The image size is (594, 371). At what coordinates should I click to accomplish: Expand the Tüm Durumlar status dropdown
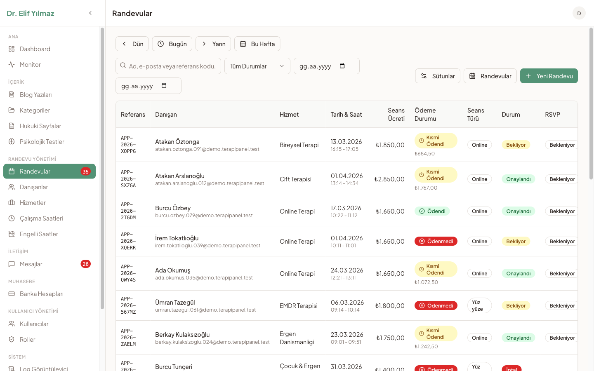pos(257,66)
